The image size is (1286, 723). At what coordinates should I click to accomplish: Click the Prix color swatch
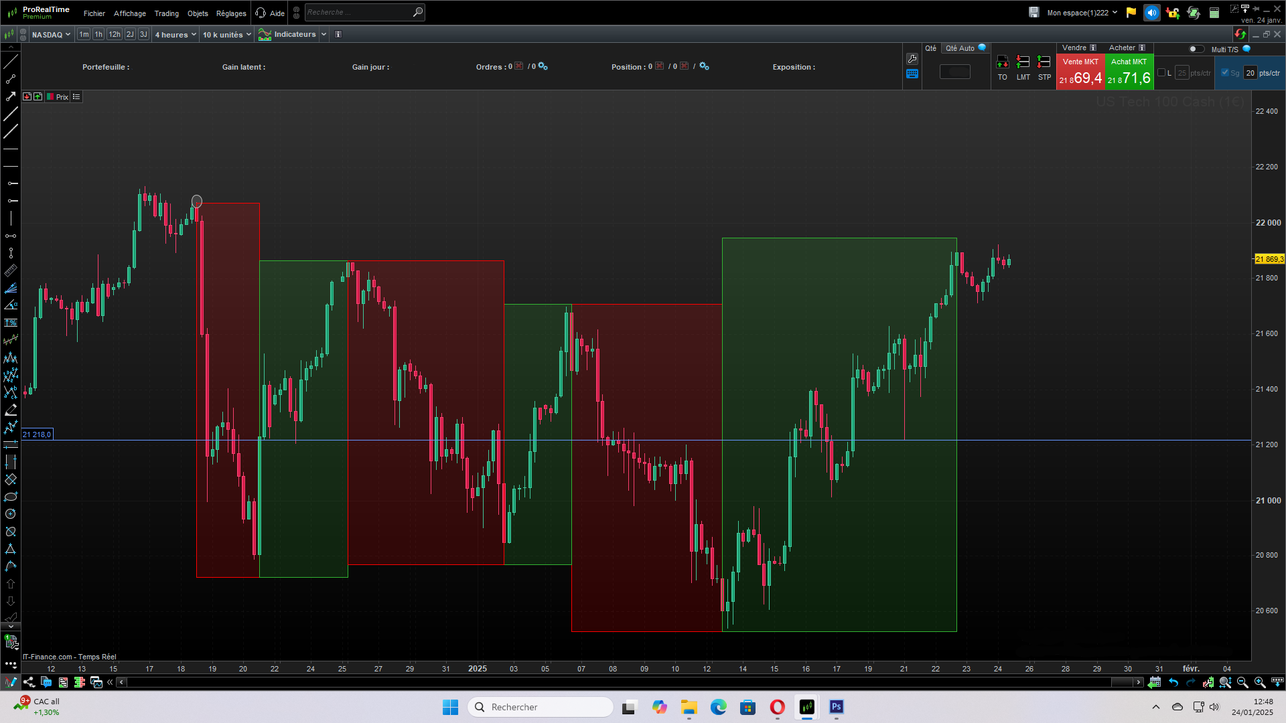(50, 97)
